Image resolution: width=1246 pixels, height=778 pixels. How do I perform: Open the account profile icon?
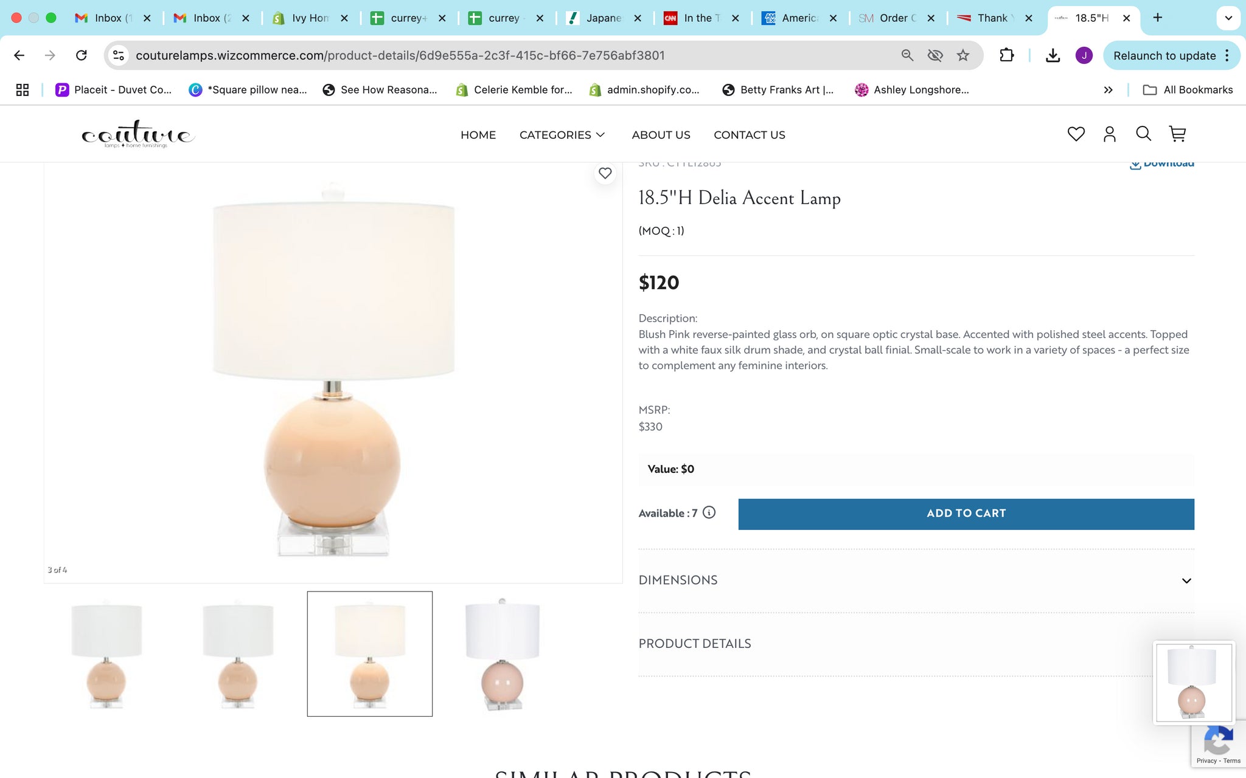(x=1109, y=134)
